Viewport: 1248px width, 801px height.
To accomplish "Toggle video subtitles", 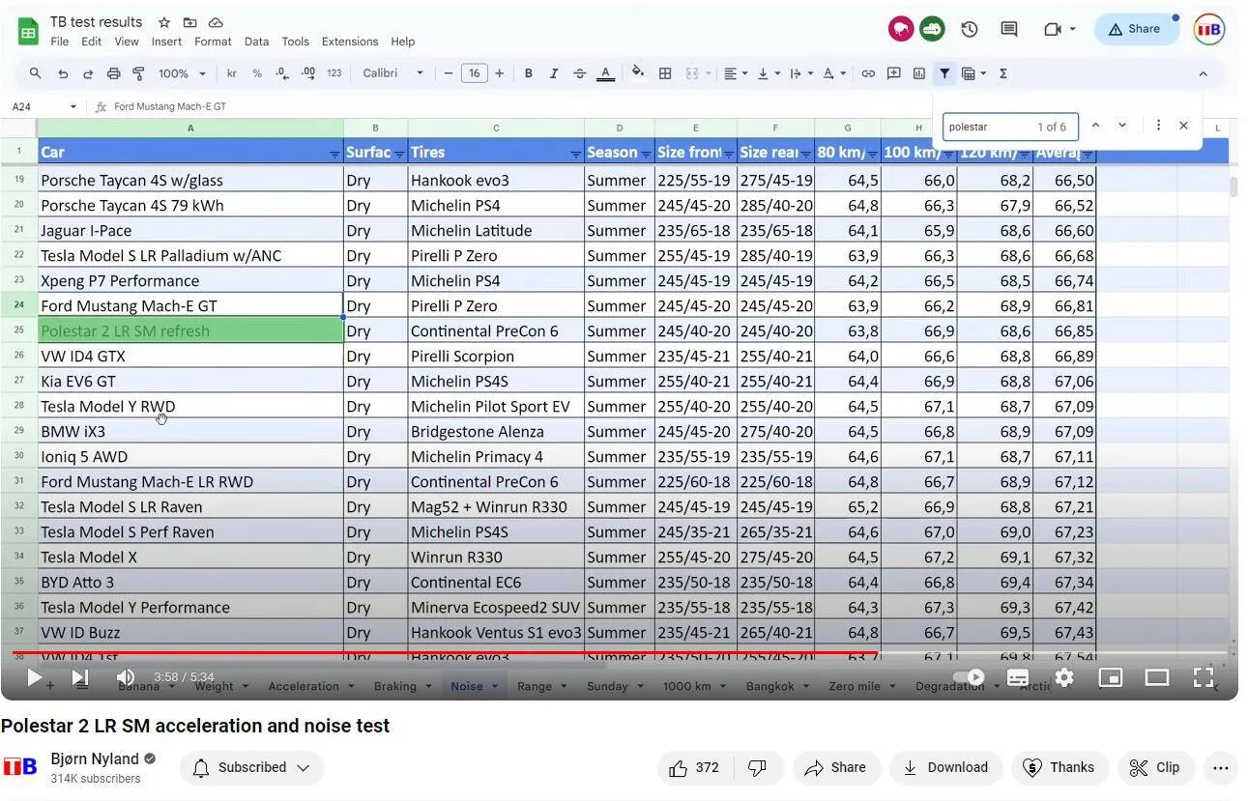I will [1018, 677].
